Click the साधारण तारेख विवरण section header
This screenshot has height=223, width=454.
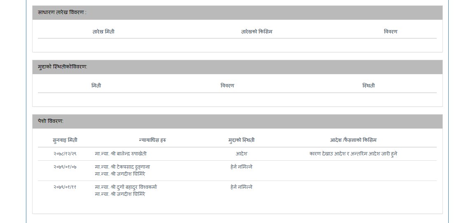[62, 12]
